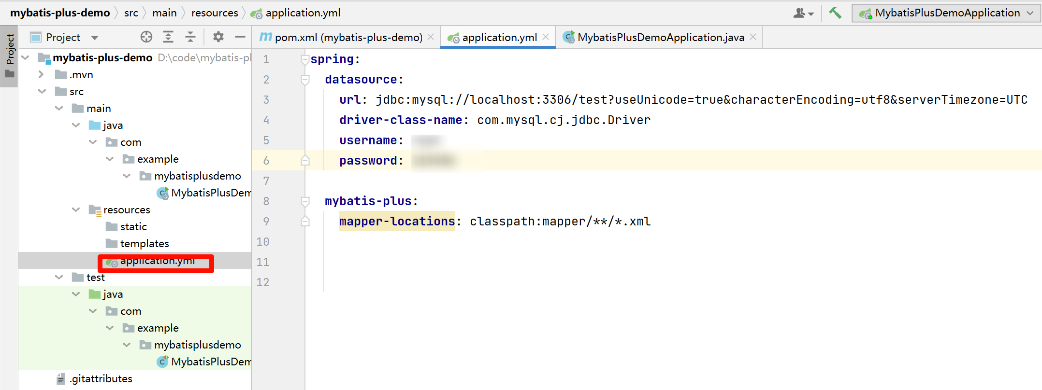
Task: Toggle fold marker on mybatis-plus line
Action: tap(305, 201)
